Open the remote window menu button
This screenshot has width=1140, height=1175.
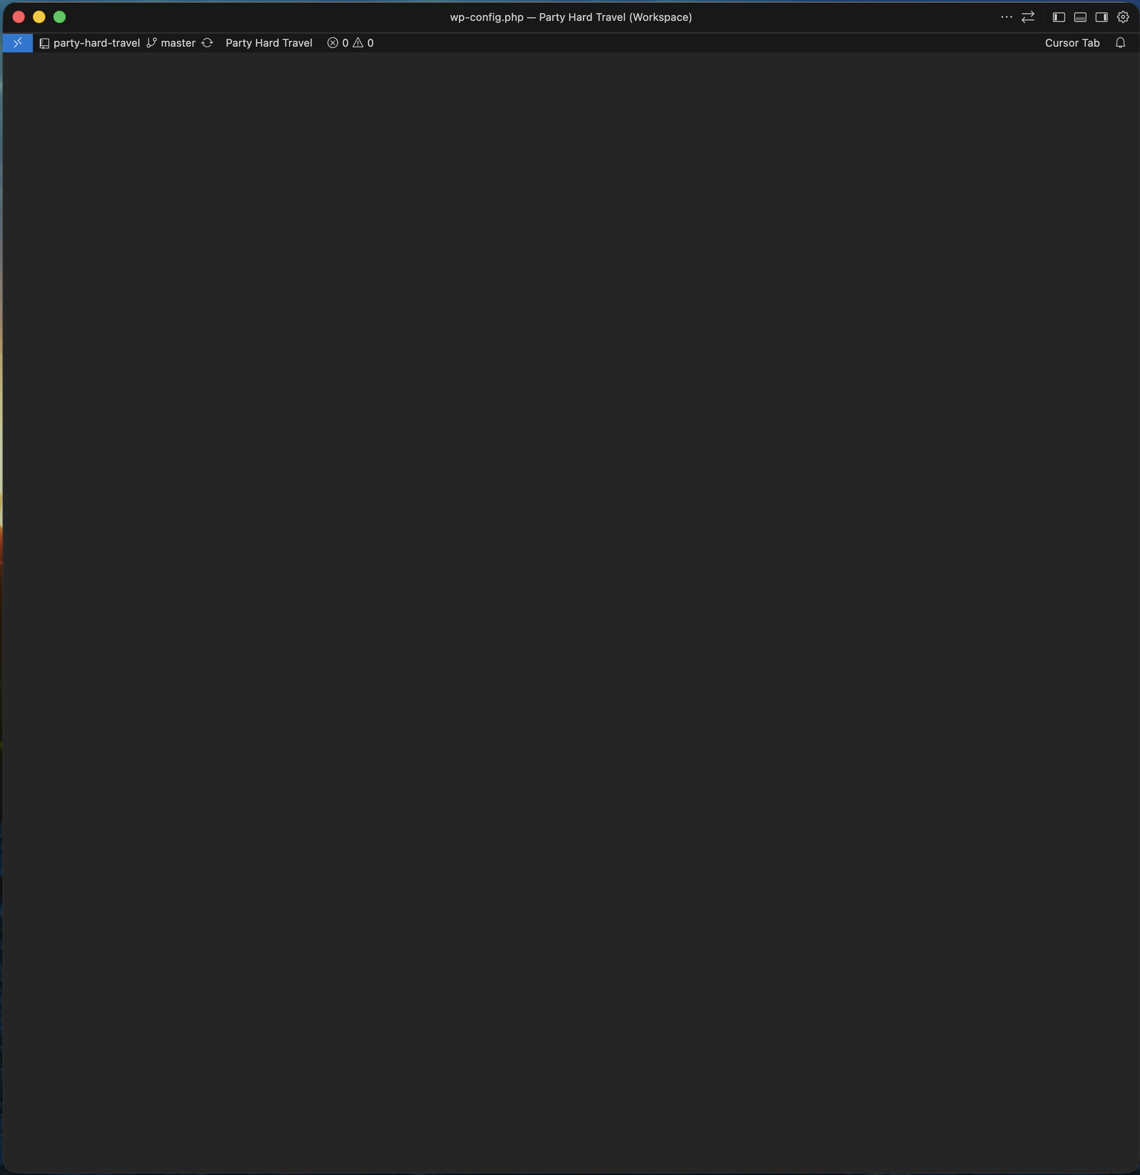(x=17, y=43)
